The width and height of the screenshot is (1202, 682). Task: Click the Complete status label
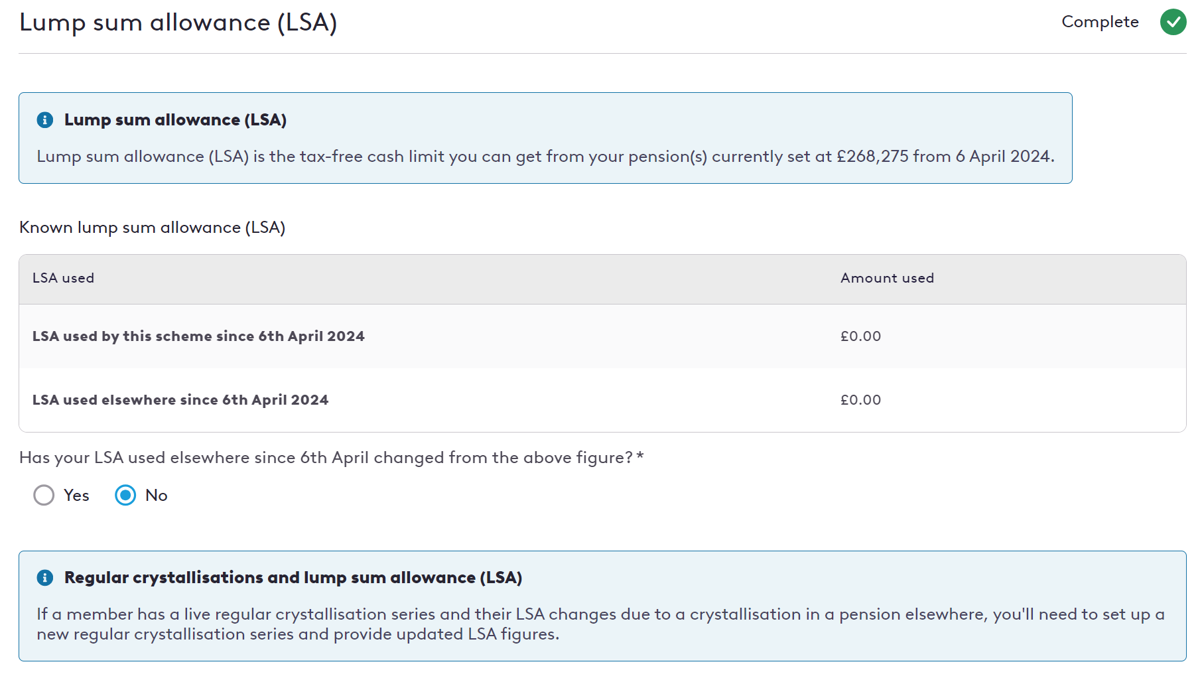tap(1100, 22)
